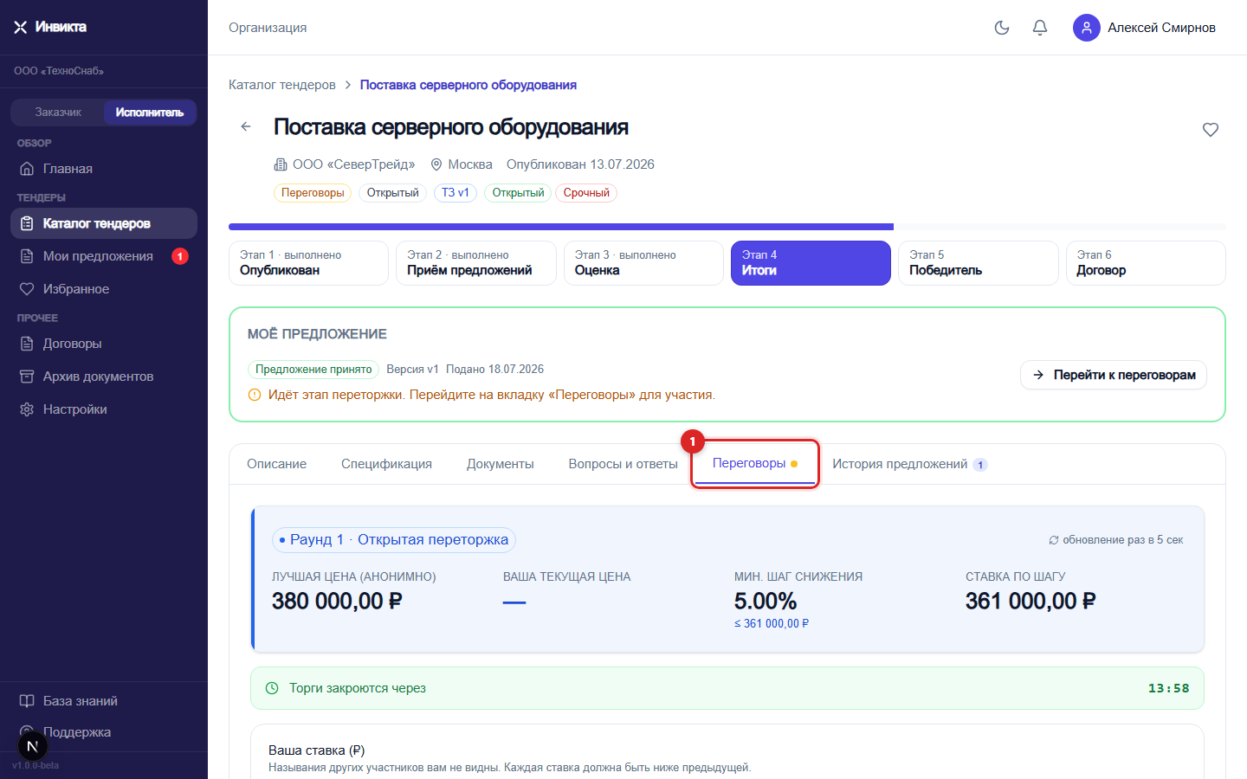Screen dimensions: 1247x779
Task: Click the Мои предложения document icon
Action: coord(27,256)
